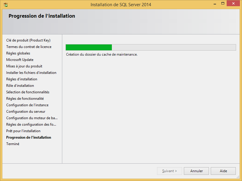Select 'Clé de produit (Product Key)' step
The height and width of the screenshot is (181, 242).
click(28, 40)
